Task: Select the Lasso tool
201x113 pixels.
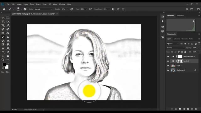Action: point(3,22)
